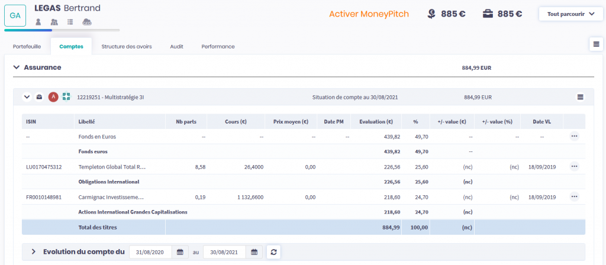Open calendar picker for start date 31/08/2020
The width and height of the screenshot is (606, 265).
coord(180,252)
